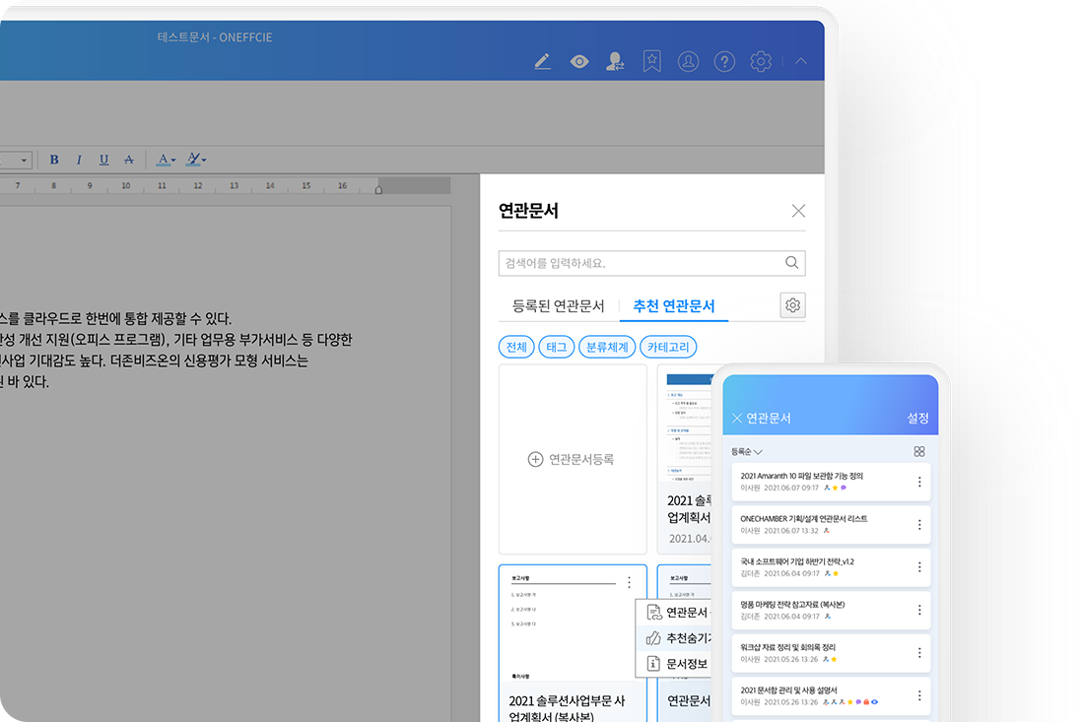The image size is (1082, 722).
Task: Select the 전체 filter chip
Action: pyautogui.click(x=516, y=347)
